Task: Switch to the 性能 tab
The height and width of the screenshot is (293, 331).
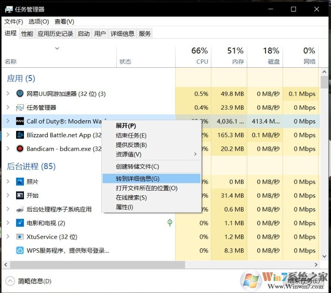Action: [27, 34]
